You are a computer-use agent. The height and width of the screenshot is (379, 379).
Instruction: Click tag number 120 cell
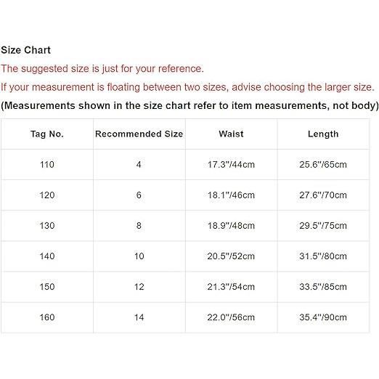coord(47,195)
